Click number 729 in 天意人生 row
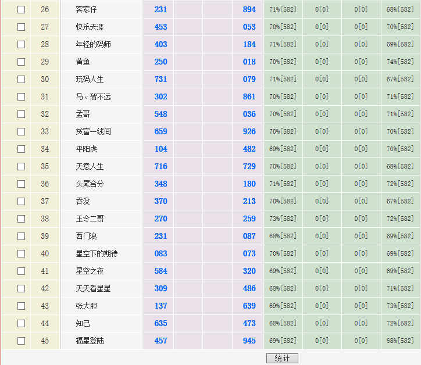Screen dimensions: 421x365 coord(249,167)
